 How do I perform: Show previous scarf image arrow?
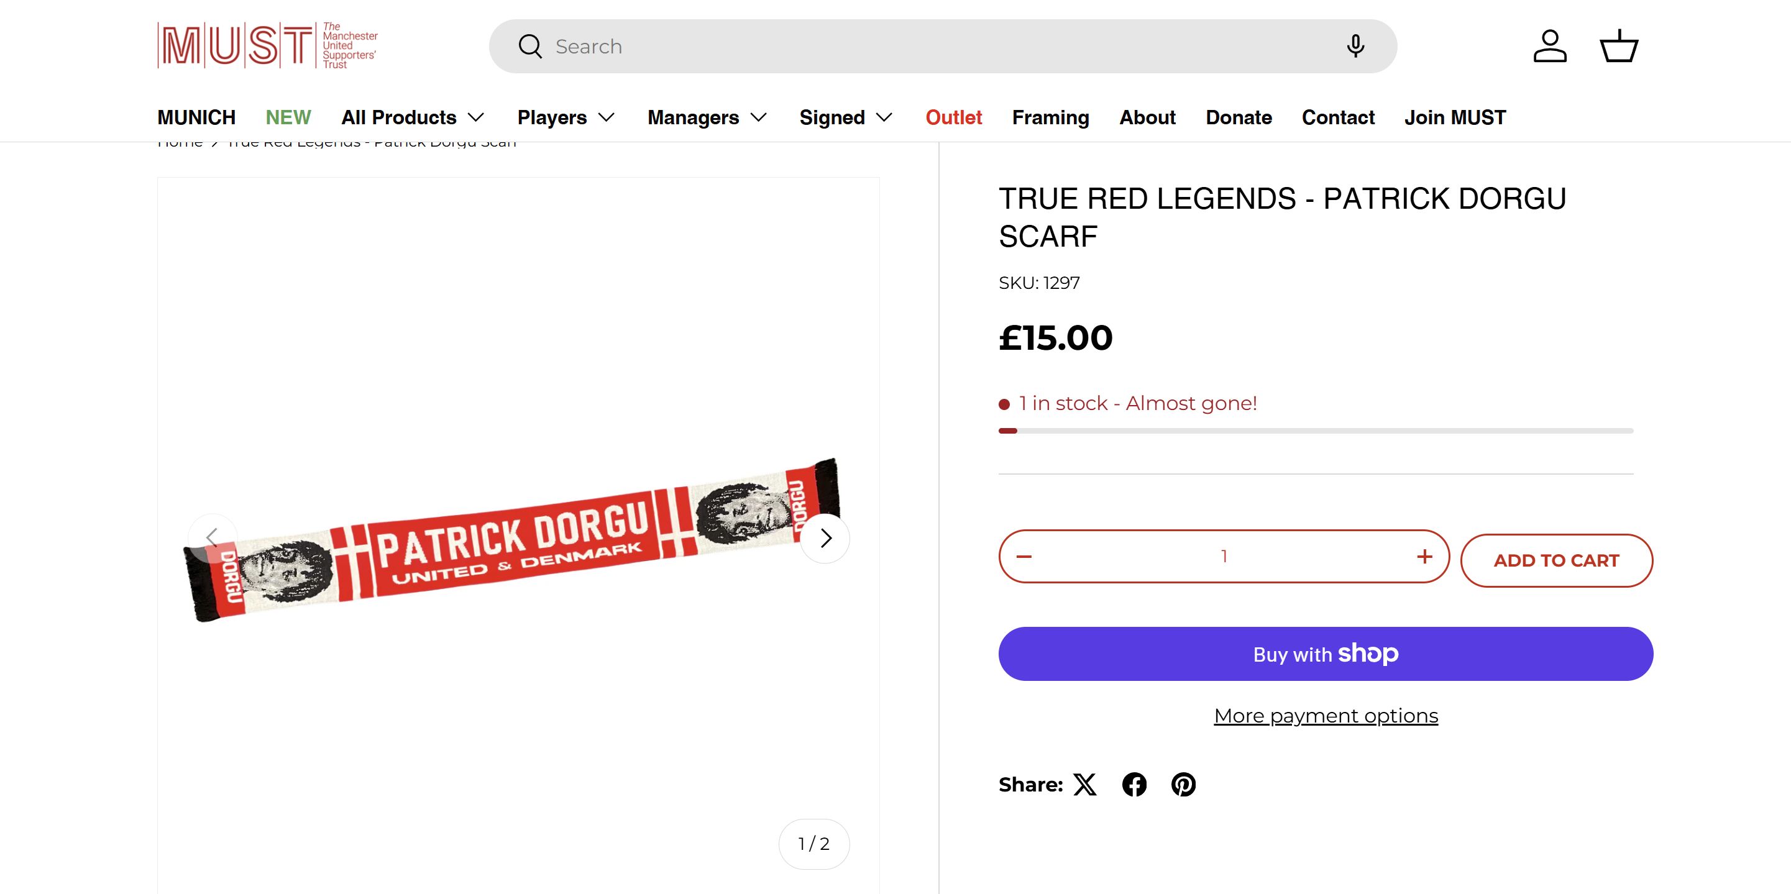pyautogui.click(x=213, y=538)
